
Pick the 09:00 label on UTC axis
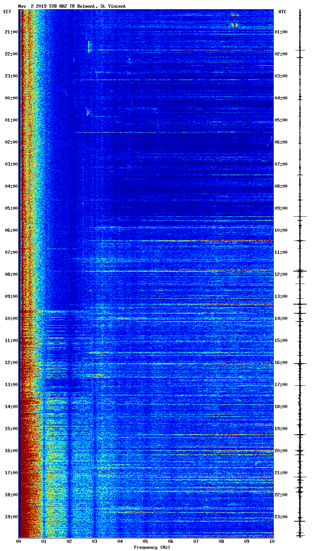281,208
